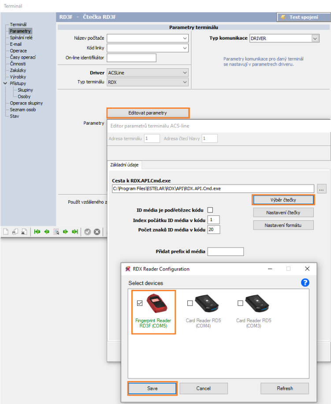
Task: Go to previous record green arrow
Action: 47,232
